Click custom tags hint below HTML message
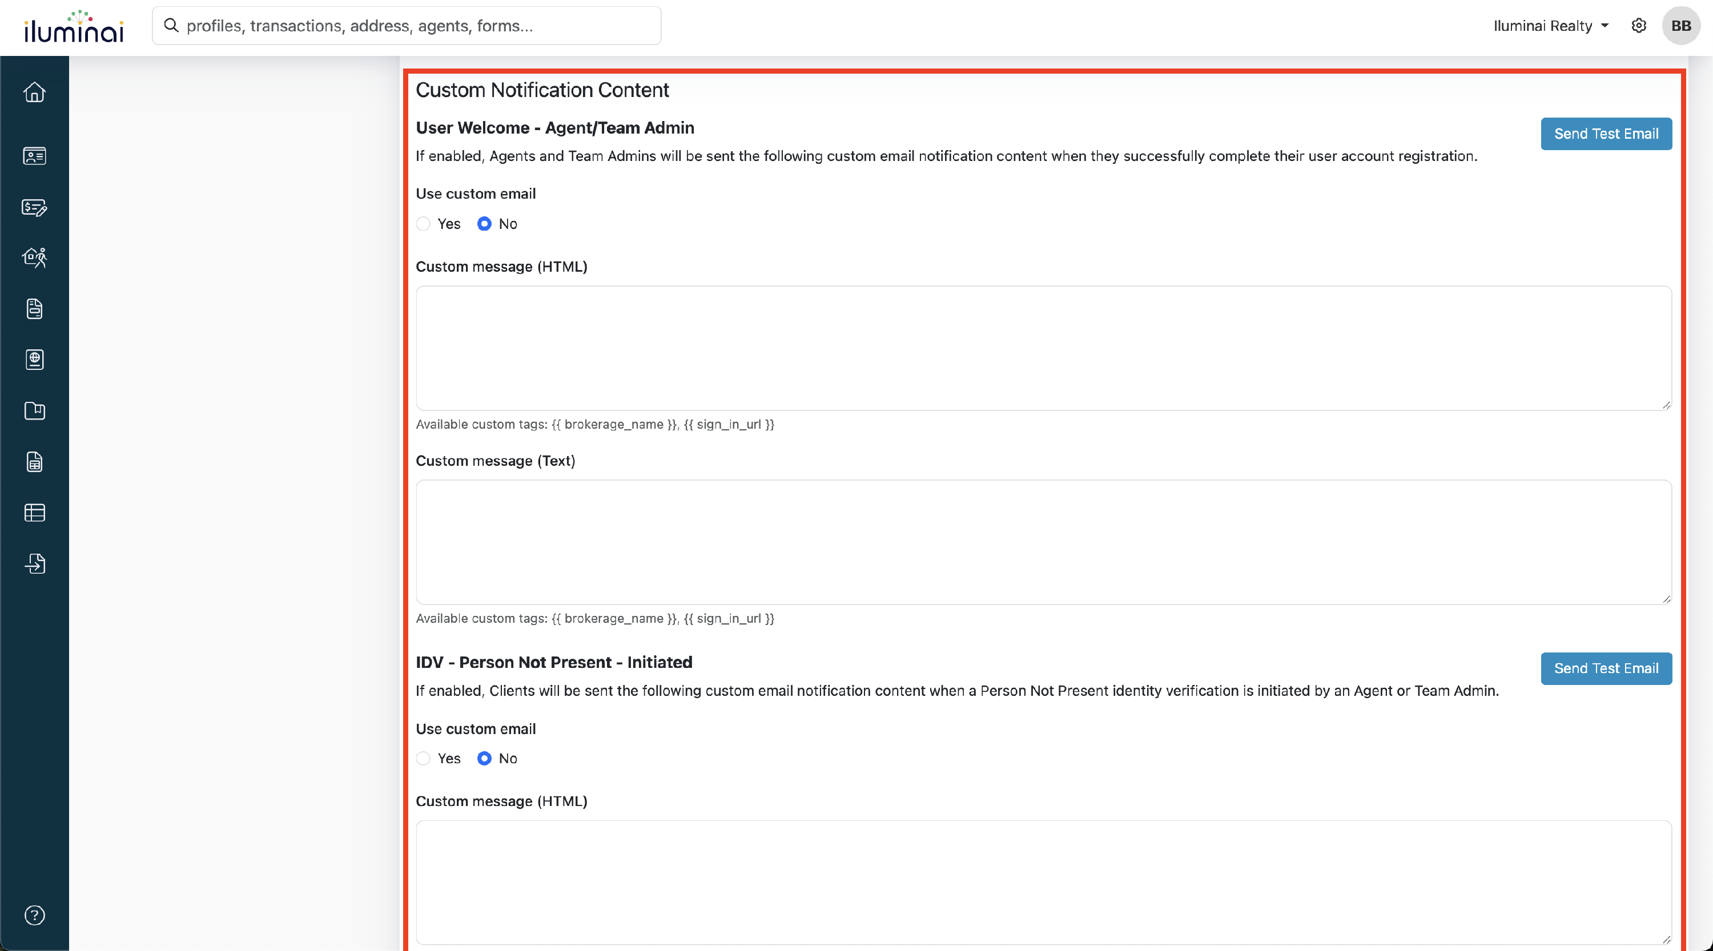 pyautogui.click(x=595, y=424)
